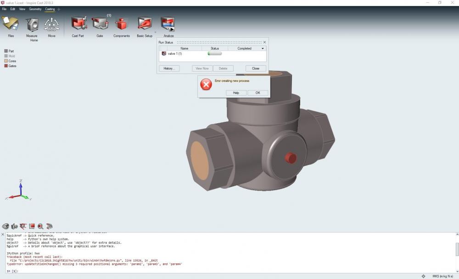The height and width of the screenshot is (279, 459).
Task: Click the view eye icon in bottom toolbar
Action: tap(6, 226)
